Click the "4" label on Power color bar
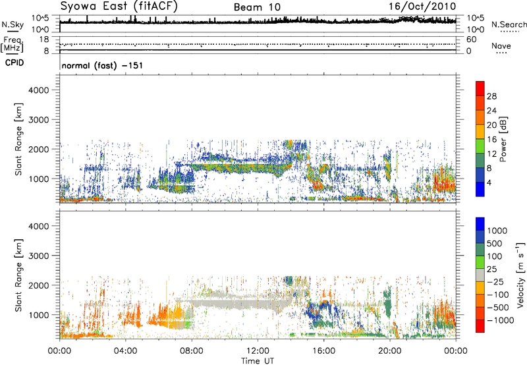Screen dimensions: 527x365 [489, 182]
